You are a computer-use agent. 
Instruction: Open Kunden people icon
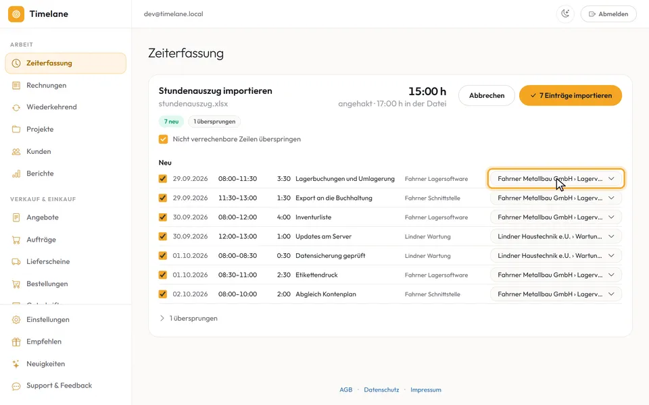16,152
